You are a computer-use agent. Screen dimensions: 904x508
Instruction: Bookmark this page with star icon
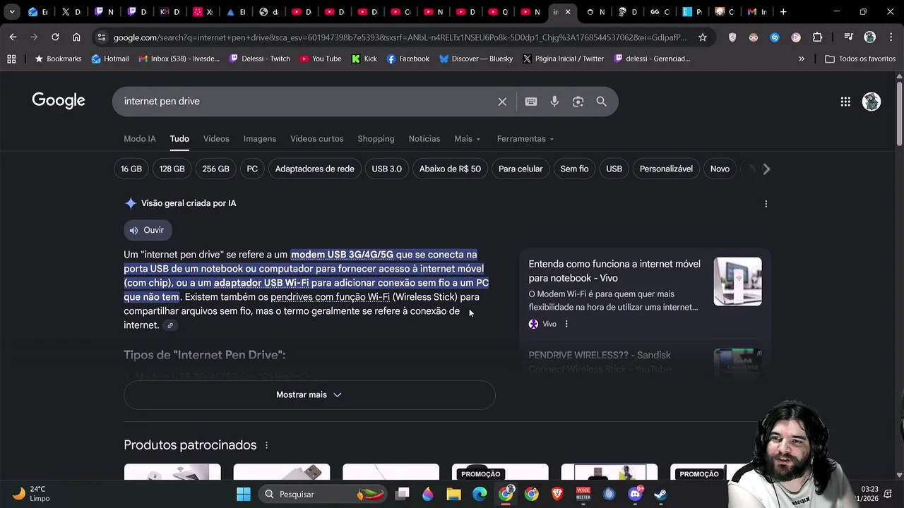pyautogui.click(x=703, y=37)
